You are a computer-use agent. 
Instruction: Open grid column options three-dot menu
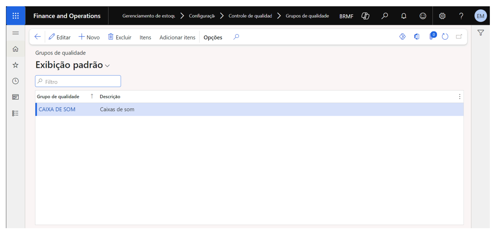[459, 96]
